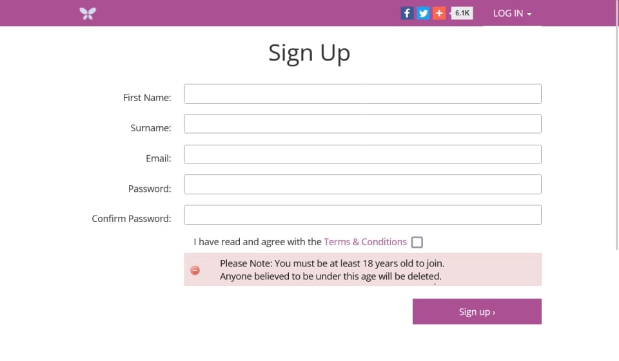The width and height of the screenshot is (619, 361).
Task: Focus the Confirm Password field
Action: pyautogui.click(x=362, y=215)
